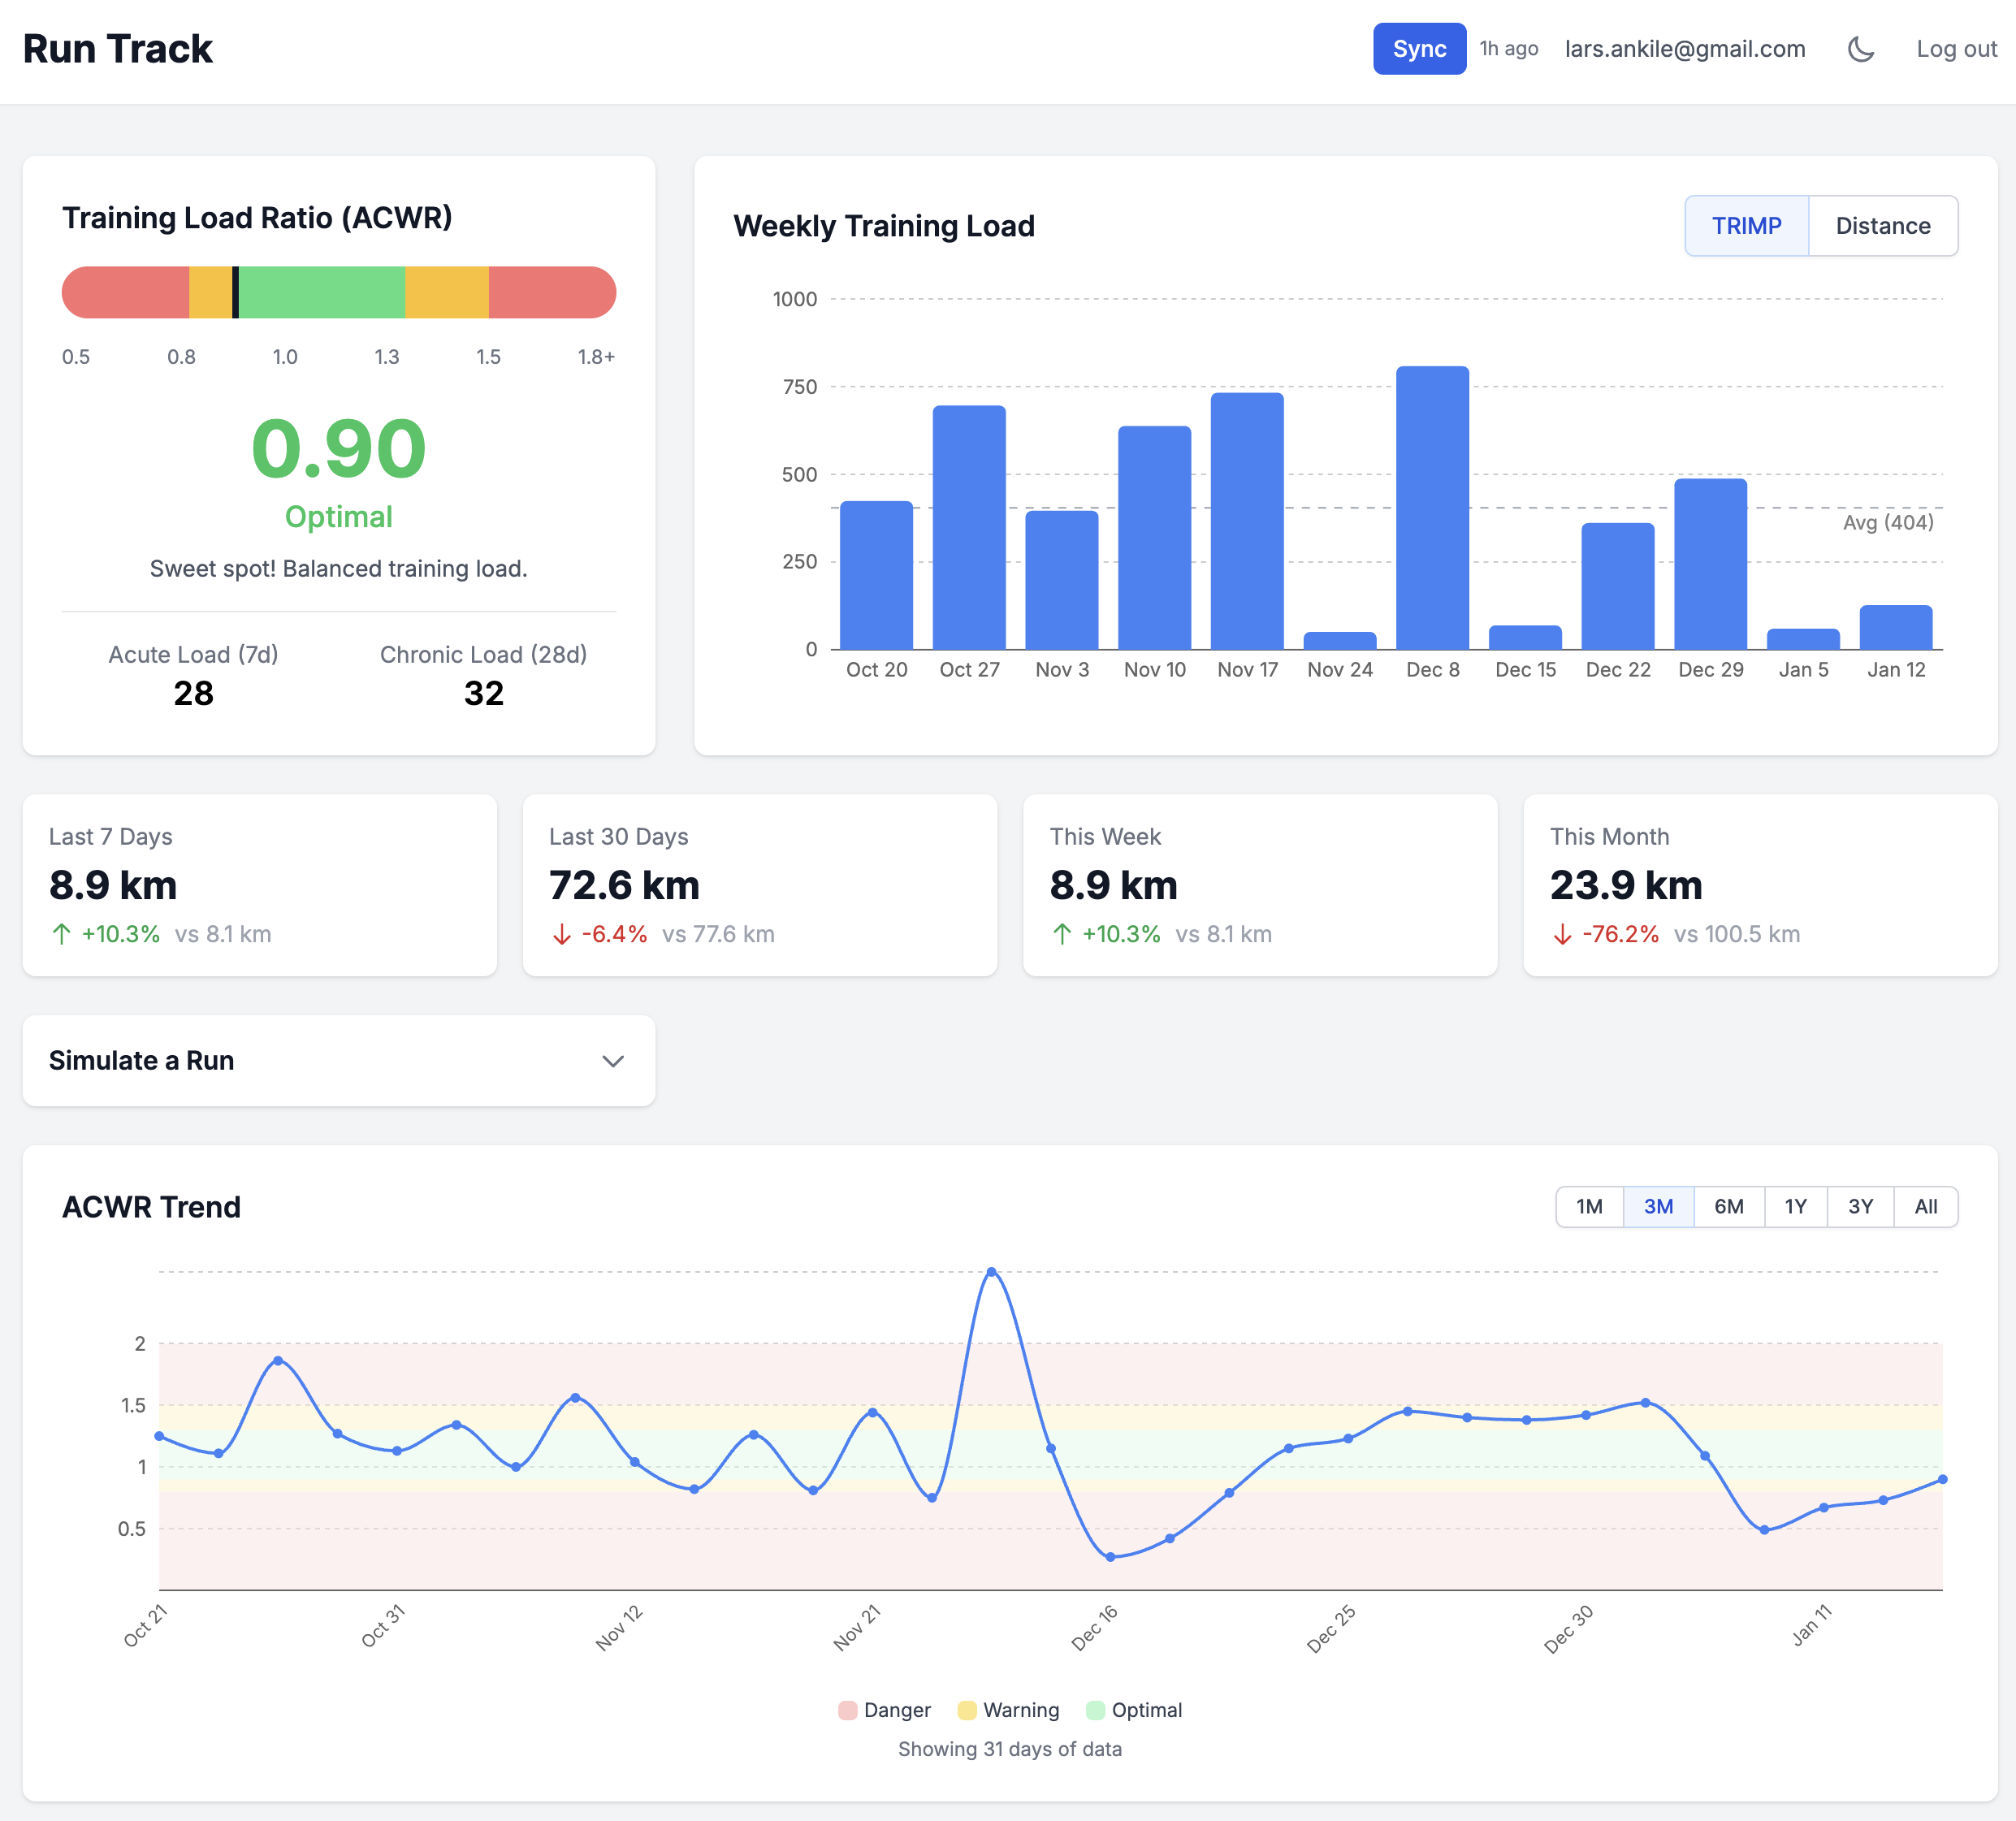Click the ACWR gauge black marker
Image resolution: width=2016 pixels, height=1821 pixels.
[x=235, y=292]
